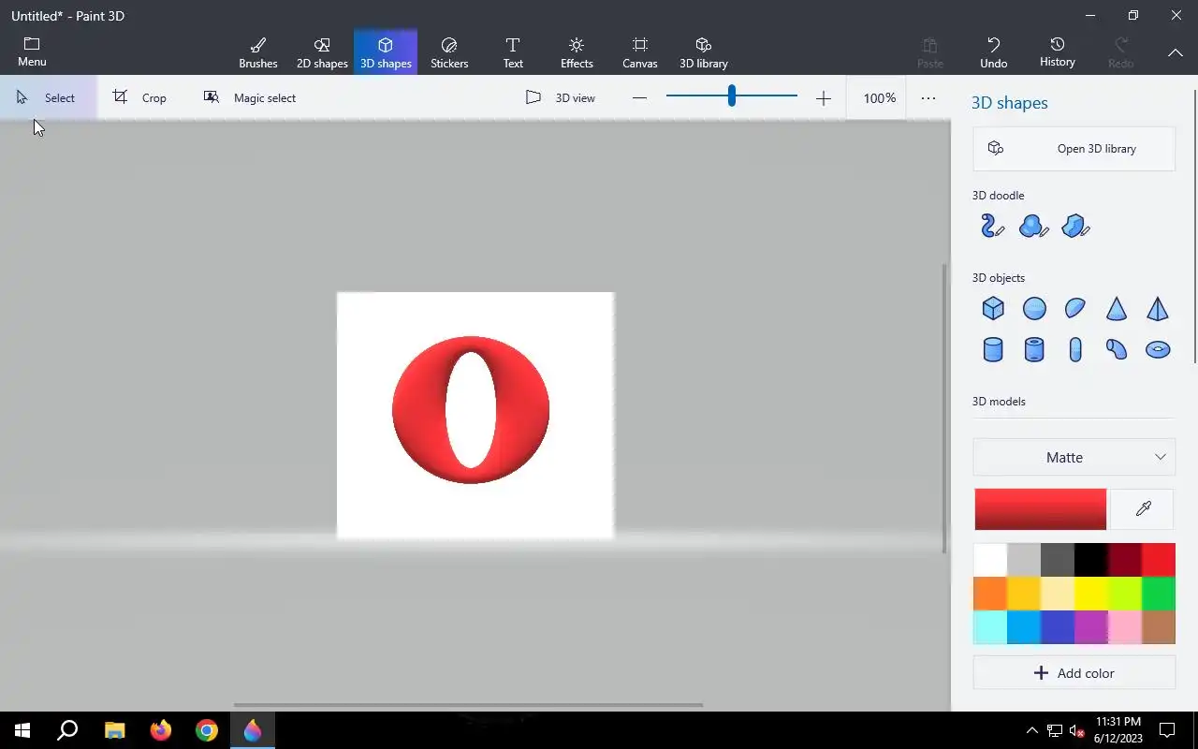Click the Add color button
This screenshot has width=1198, height=749.
1074,673
